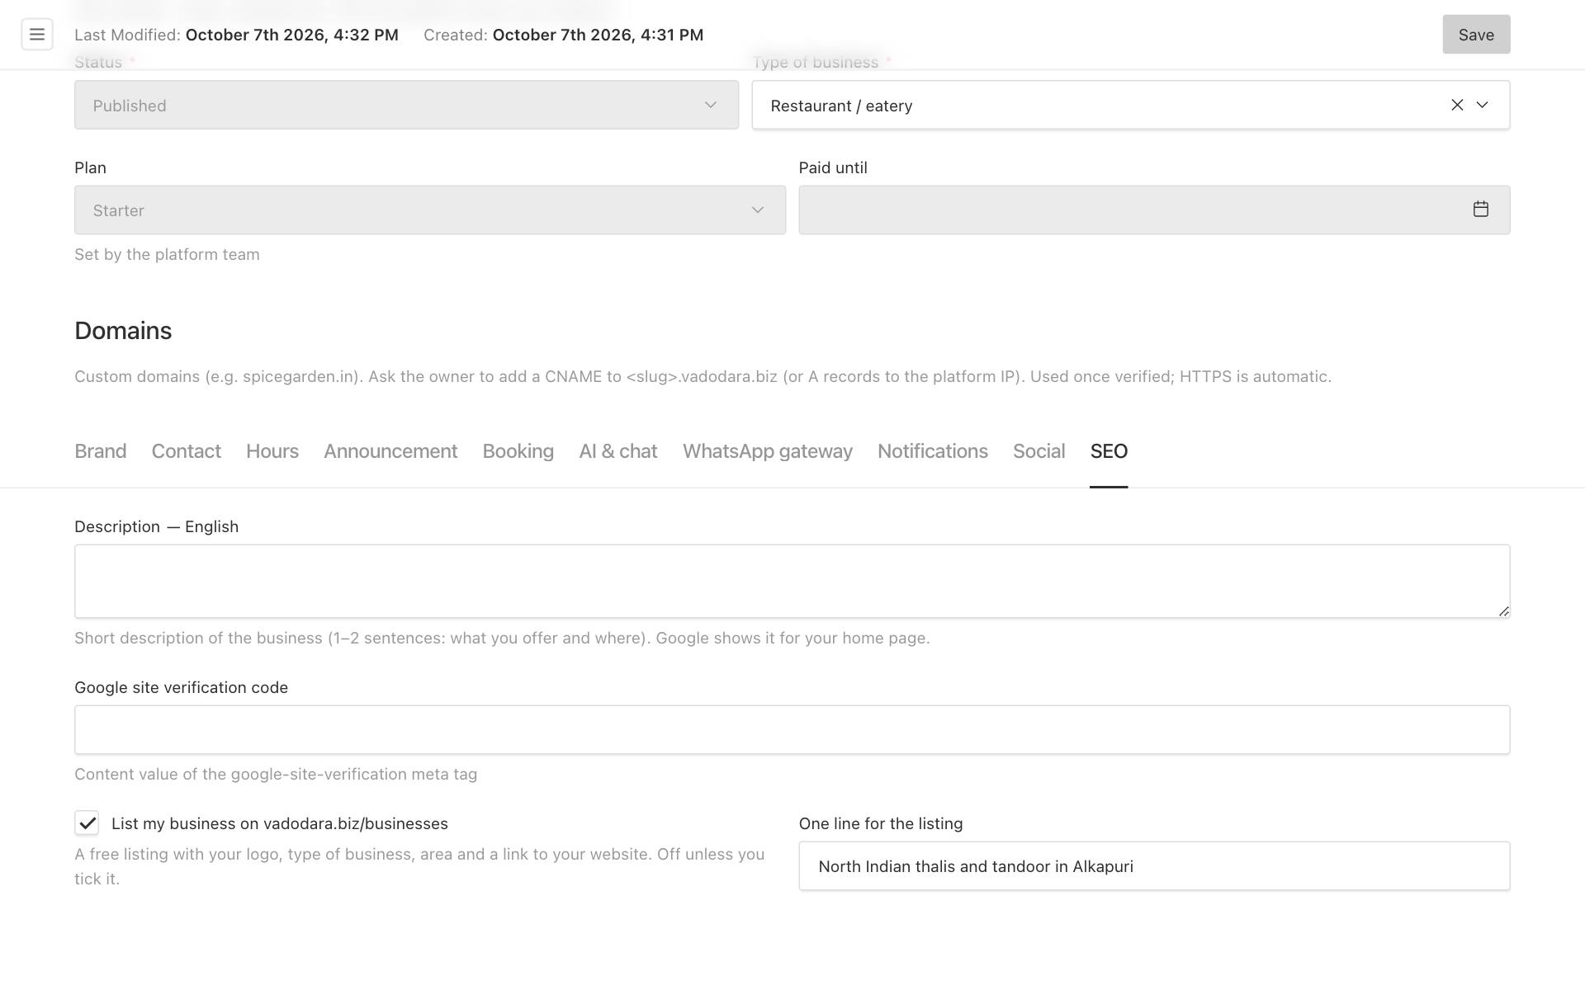Click the 'Content value of the google-site-verification' hint
Screen dimensions: 1585x990
click(x=276, y=775)
